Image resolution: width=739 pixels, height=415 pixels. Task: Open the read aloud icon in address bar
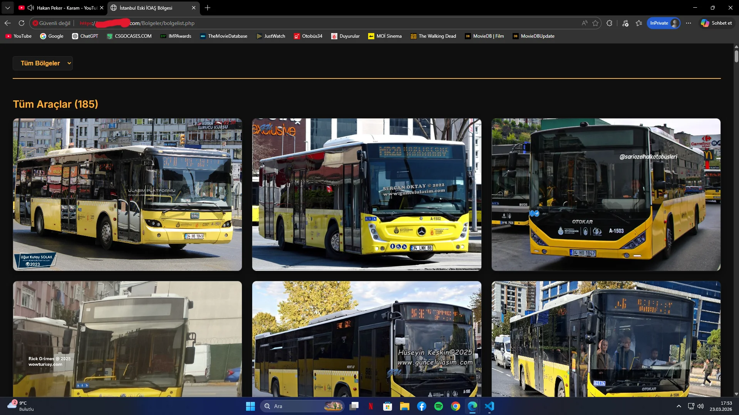point(585,23)
